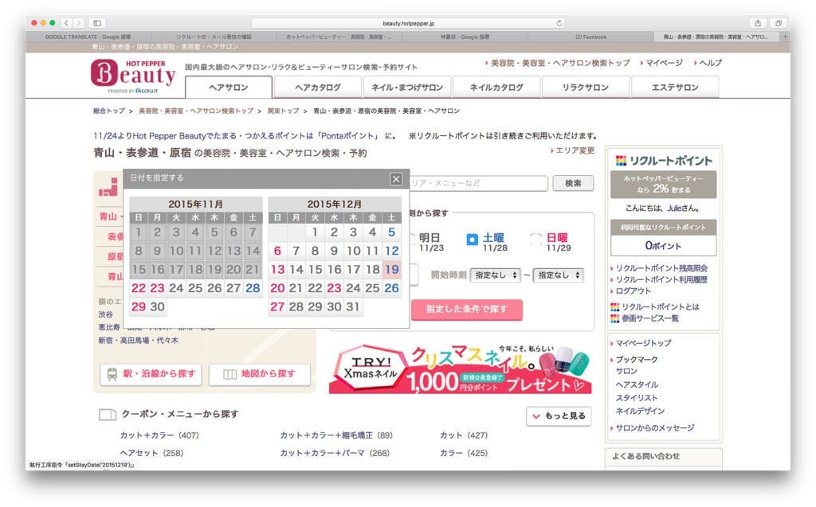Click 新宿・高田馬場・代々木 area link

[139, 341]
